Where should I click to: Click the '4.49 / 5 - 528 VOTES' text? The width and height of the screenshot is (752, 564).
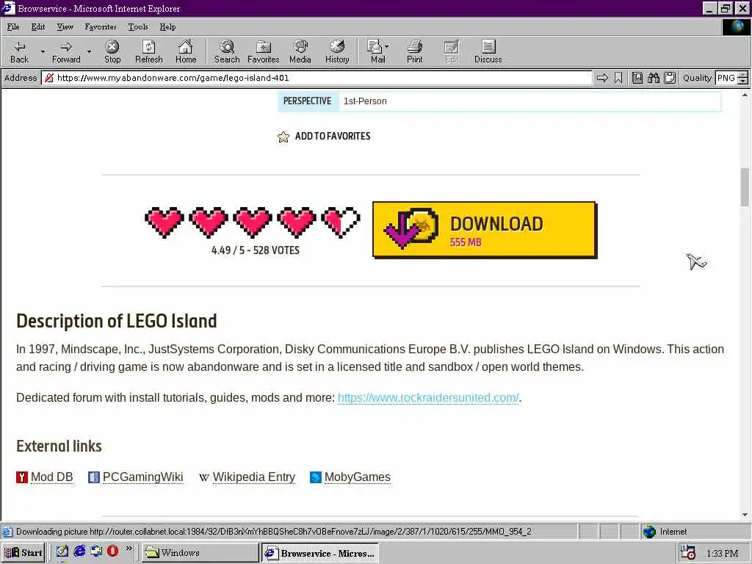[x=255, y=250]
